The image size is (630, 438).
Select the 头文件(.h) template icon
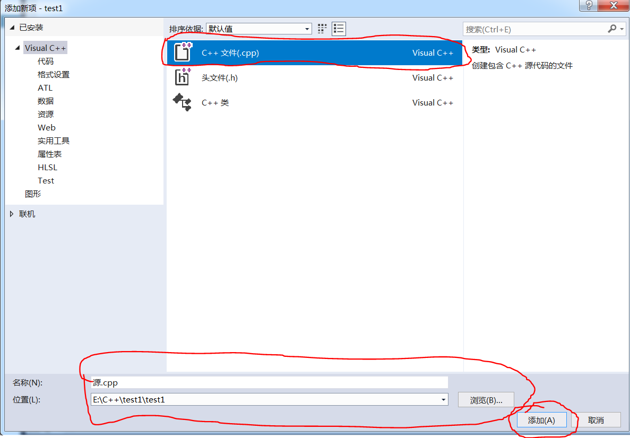pos(183,77)
